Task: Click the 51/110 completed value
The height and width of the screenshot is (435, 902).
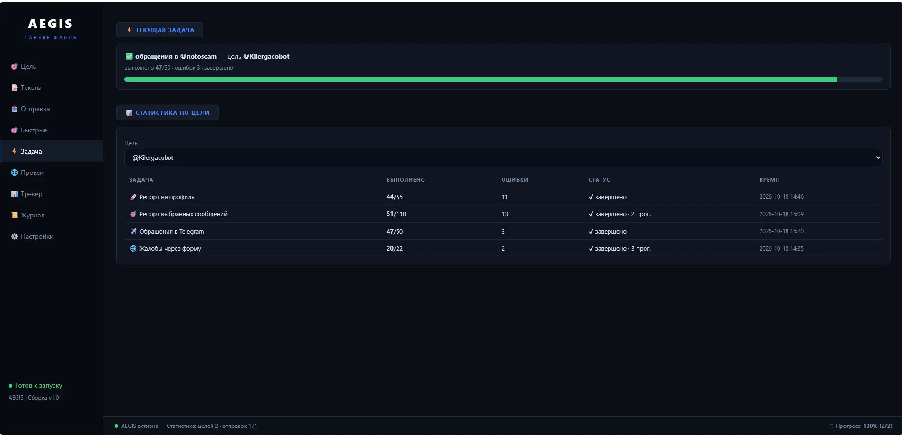Action: coord(396,214)
